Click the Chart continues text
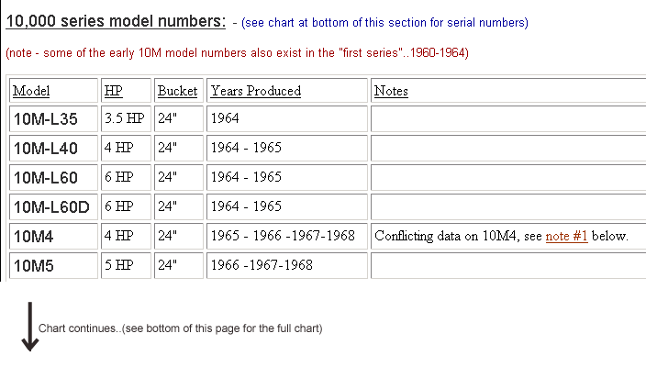The height and width of the screenshot is (367, 646). (180, 328)
